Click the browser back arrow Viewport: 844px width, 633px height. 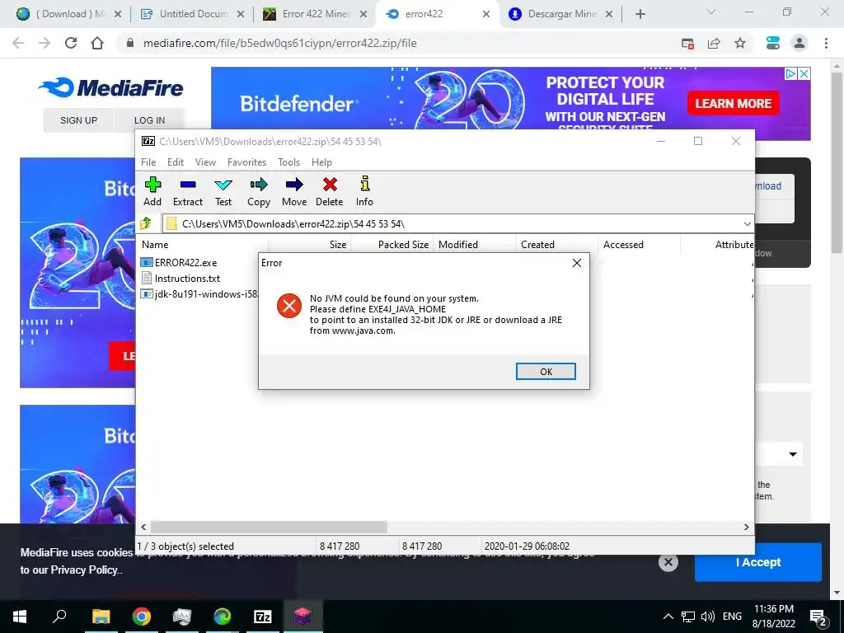coord(18,43)
